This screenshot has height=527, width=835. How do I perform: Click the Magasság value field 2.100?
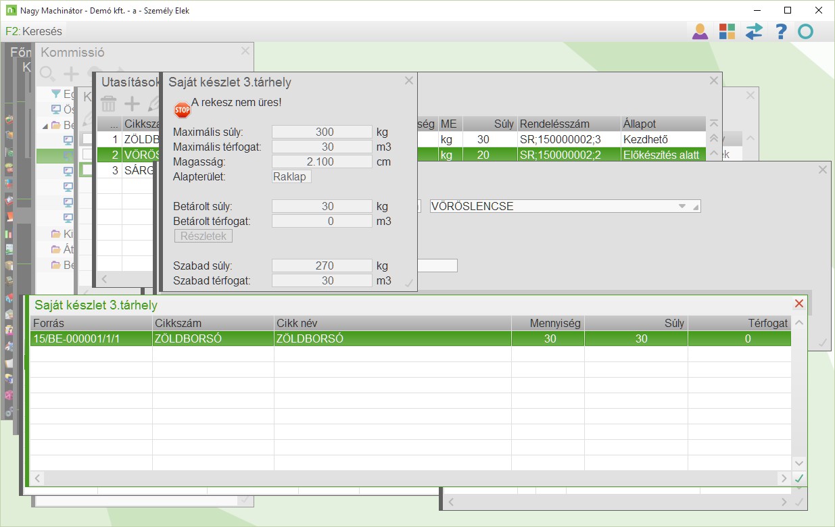[x=322, y=161]
